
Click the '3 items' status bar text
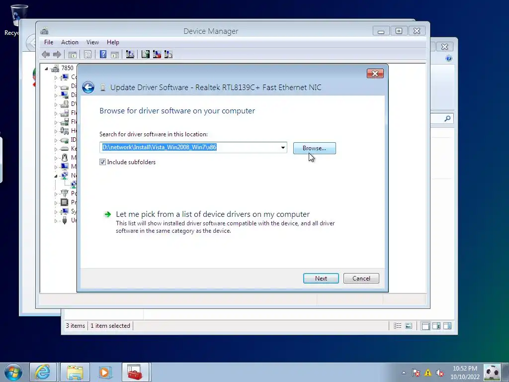(x=76, y=326)
